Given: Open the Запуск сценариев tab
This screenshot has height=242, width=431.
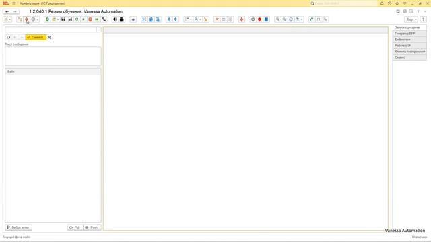Looking at the screenshot, I should 409,28.
